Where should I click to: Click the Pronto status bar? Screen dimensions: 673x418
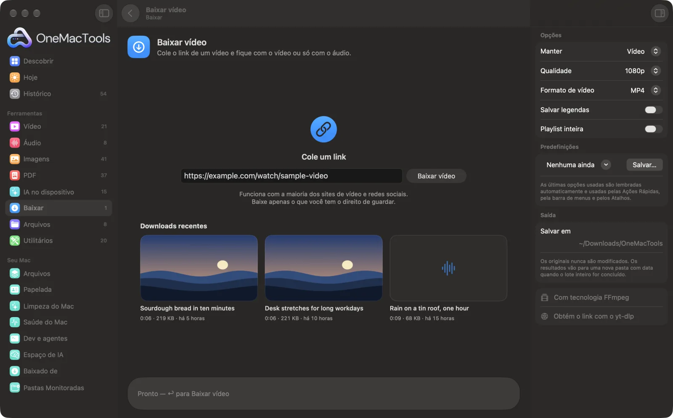click(323, 394)
